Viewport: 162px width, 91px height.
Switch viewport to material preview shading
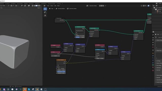pyautogui.click(x=38, y=6)
